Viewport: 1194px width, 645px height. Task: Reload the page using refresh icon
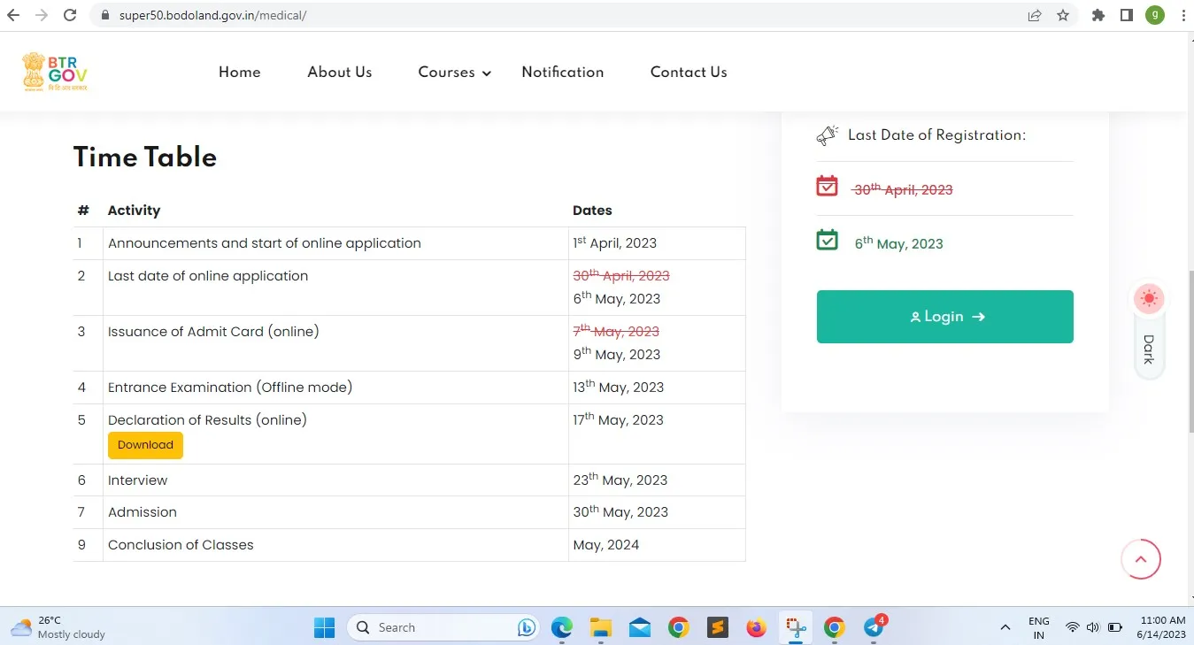tap(70, 15)
